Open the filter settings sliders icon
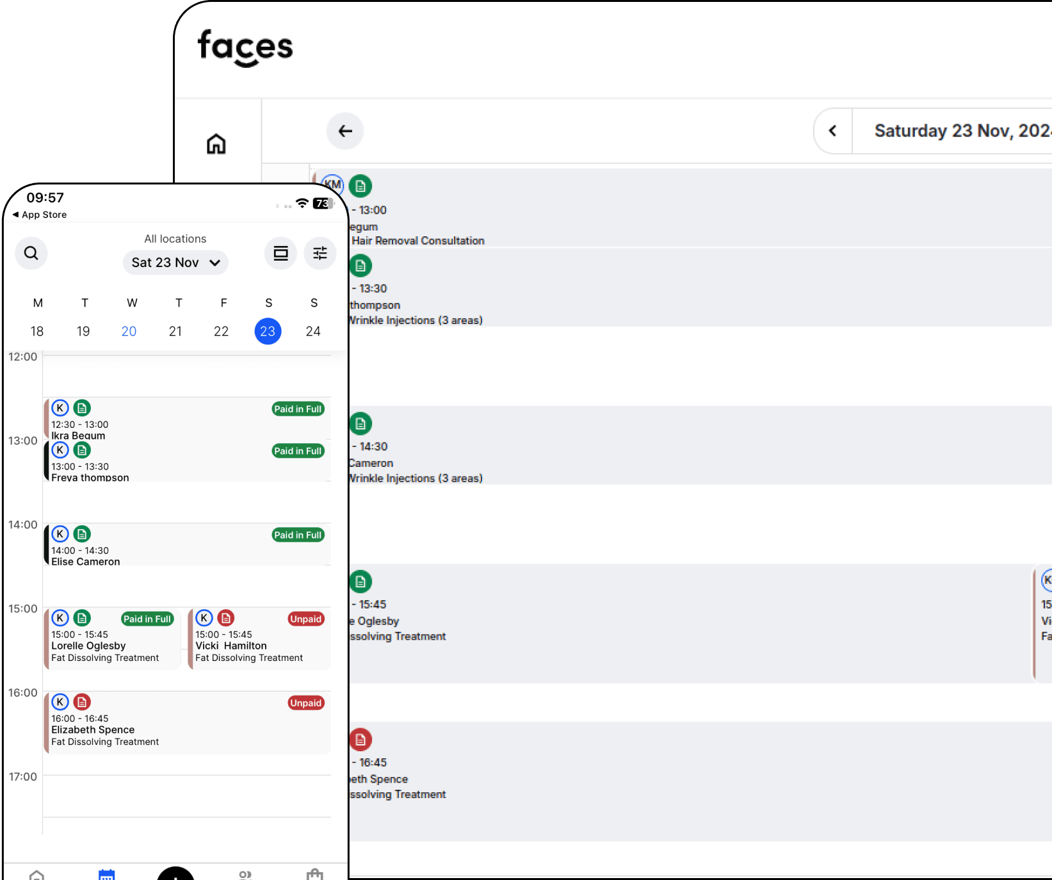This screenshot has height=880, width=1052. [320, 253]
